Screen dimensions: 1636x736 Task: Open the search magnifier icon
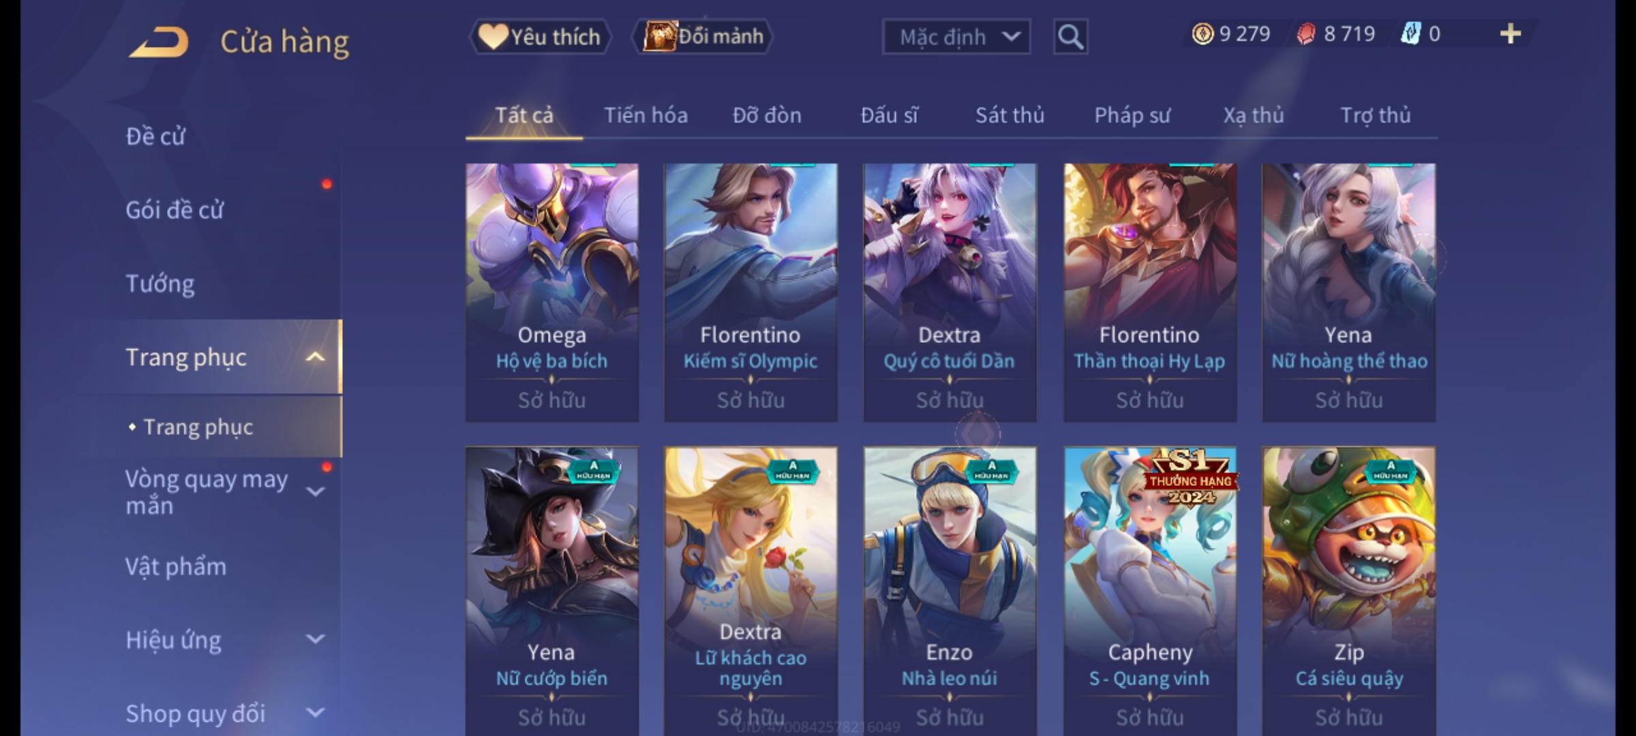pyautogui.click(x=1070, y=37)
